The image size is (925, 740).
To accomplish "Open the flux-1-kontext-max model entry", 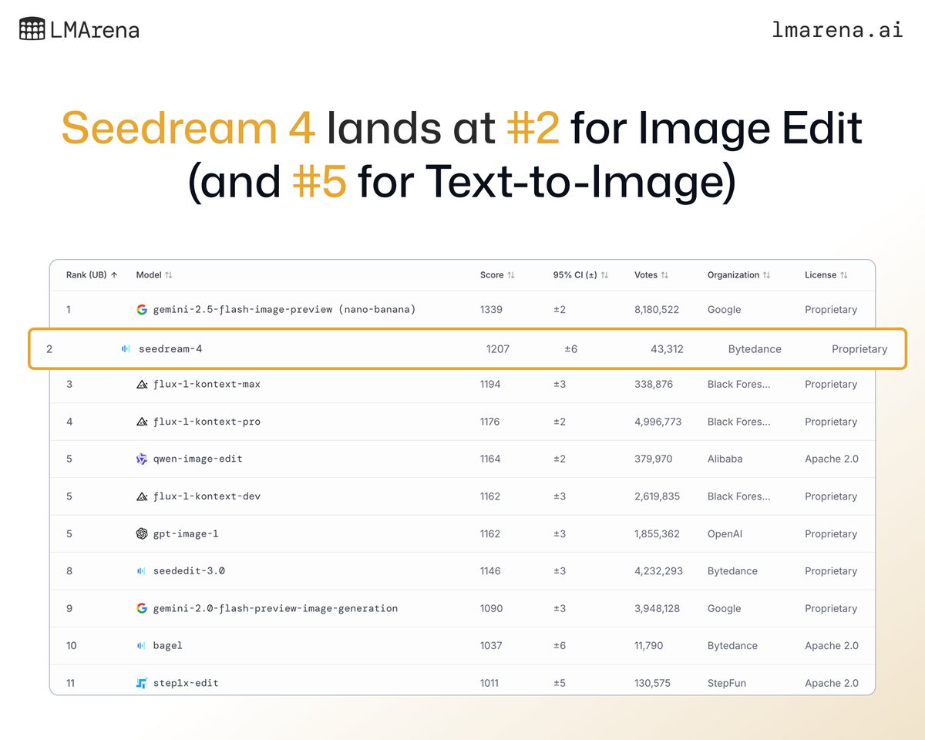I will (x=207, y=384).
